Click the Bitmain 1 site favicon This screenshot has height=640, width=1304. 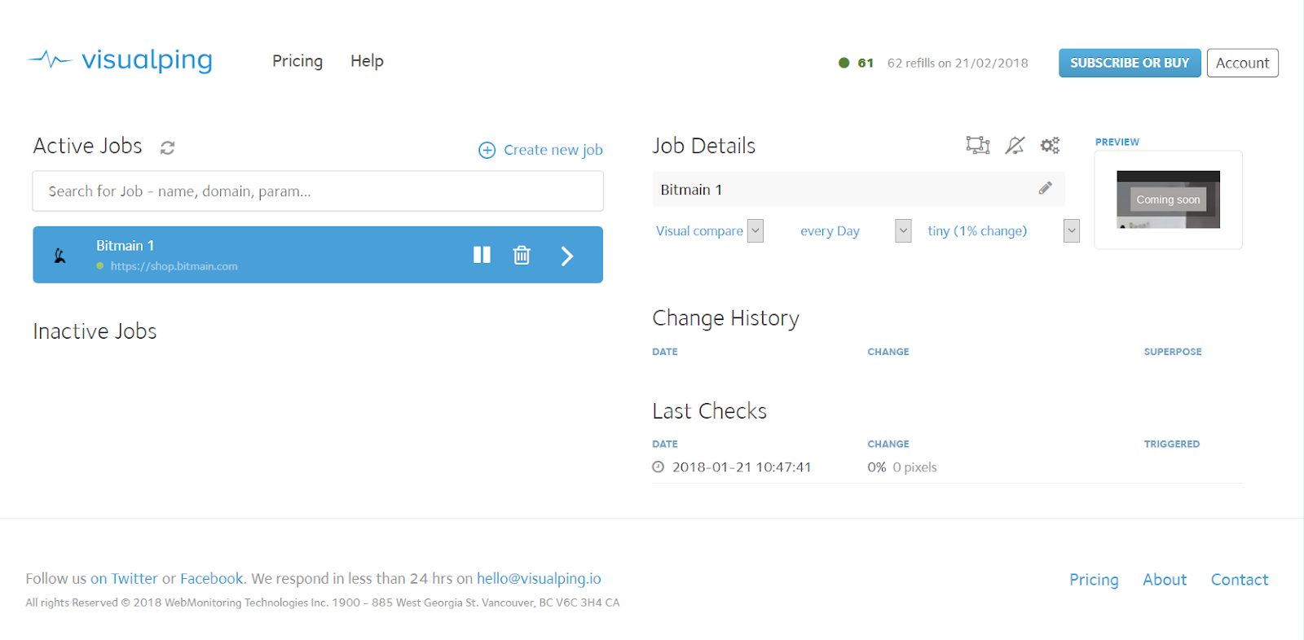pos(60,256)
